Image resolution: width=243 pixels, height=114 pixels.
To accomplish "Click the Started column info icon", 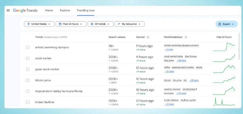I will point(148,37).
